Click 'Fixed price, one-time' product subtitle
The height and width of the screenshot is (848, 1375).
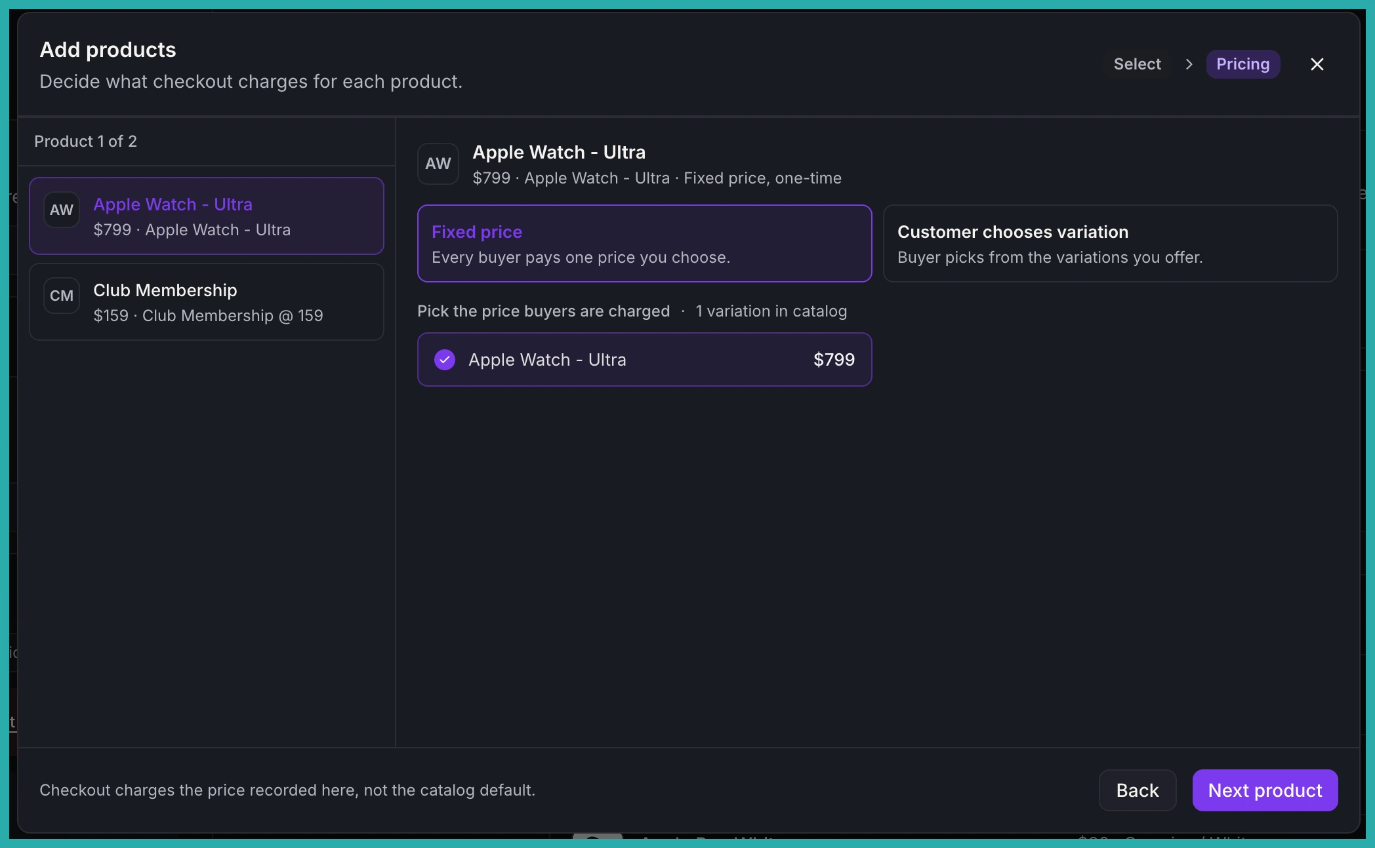[x=762, y=178]
